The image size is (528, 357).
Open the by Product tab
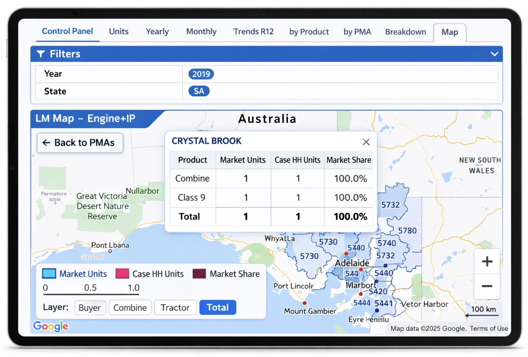pyautogui.click(x=309, y=32)
